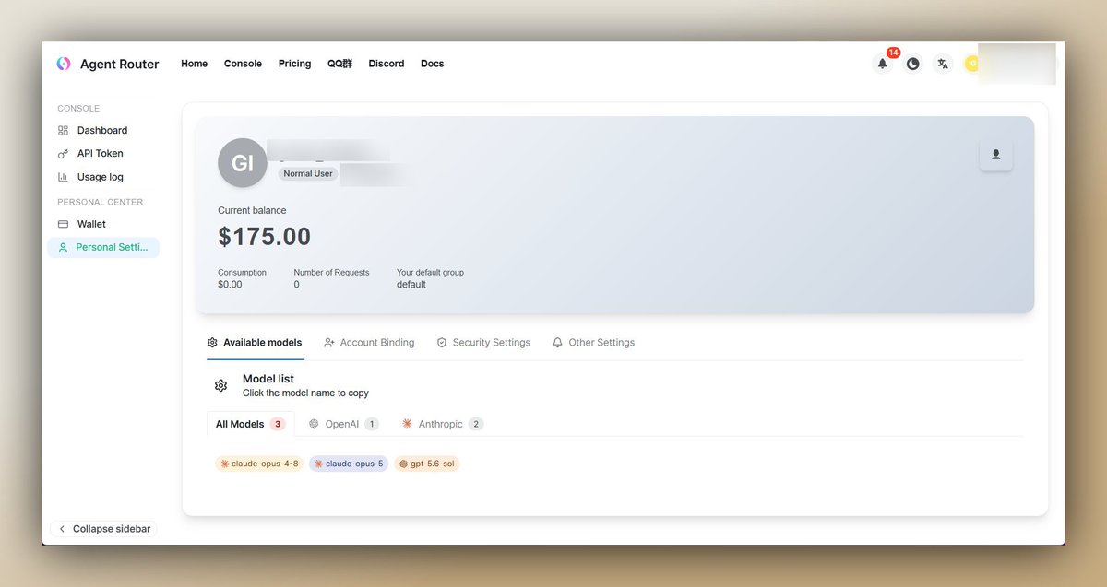Viewport: 1107px width, 587px height.
Task: Click the GI profile avatar circle
Action: pyautogui.click(x=243, y=163)
